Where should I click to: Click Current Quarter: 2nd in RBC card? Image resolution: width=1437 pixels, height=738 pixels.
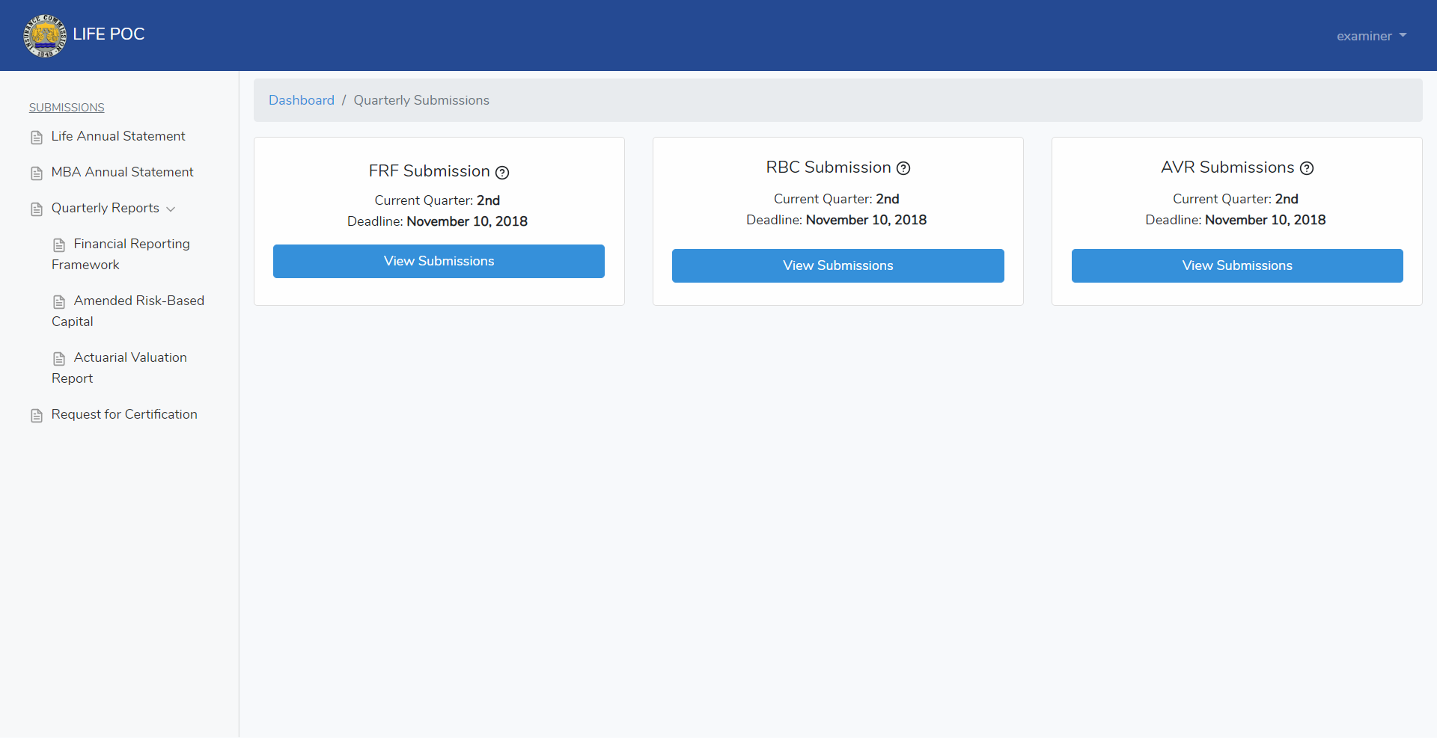click(837, 199)
